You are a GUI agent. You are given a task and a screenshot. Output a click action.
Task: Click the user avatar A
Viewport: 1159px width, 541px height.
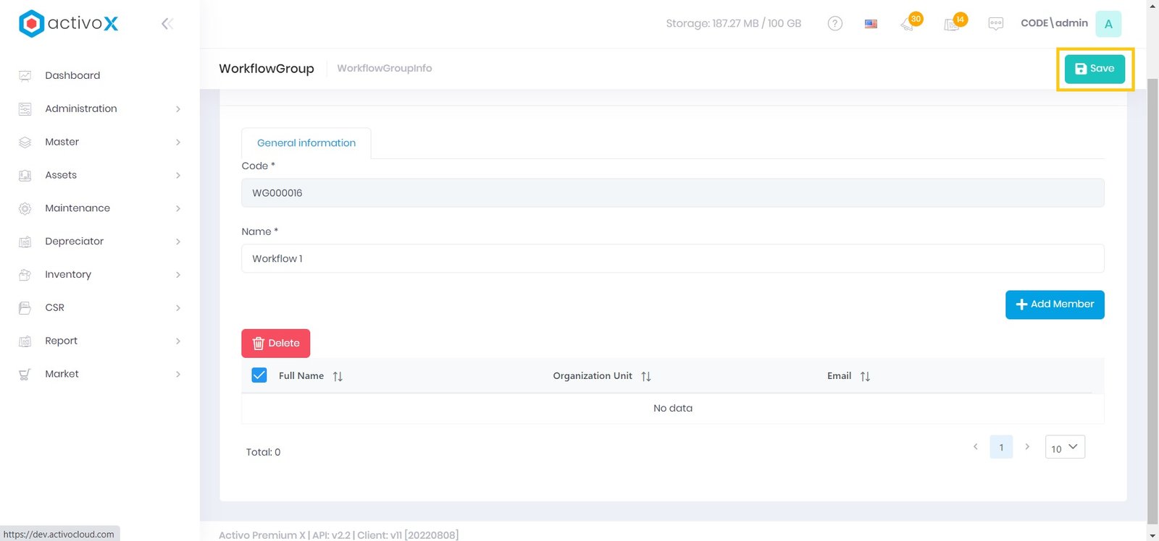pos(1108,24)
